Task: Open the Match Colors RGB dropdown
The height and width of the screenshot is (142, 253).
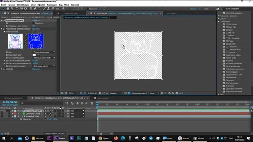Action: (44, 58)
